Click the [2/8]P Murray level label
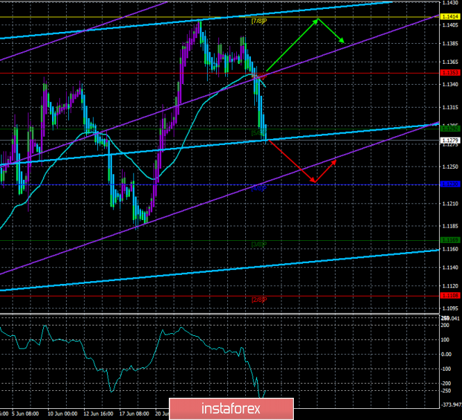 click(x=259, y=300)
